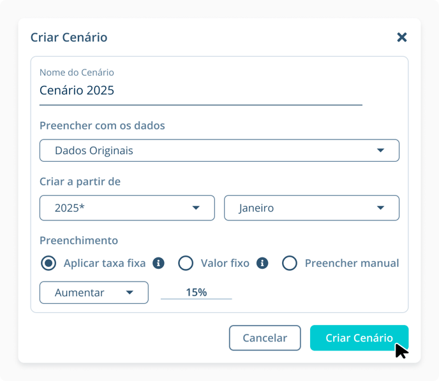Click the Criar Cenário confirm button

click(x=359, y=338)
